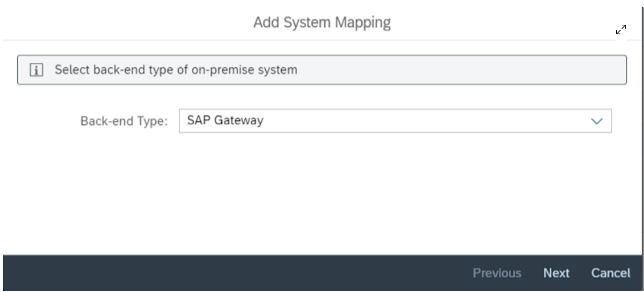The height and width of the screenshot is (292, 644).
Task: Go back using the Previous button
Action: 497,273
